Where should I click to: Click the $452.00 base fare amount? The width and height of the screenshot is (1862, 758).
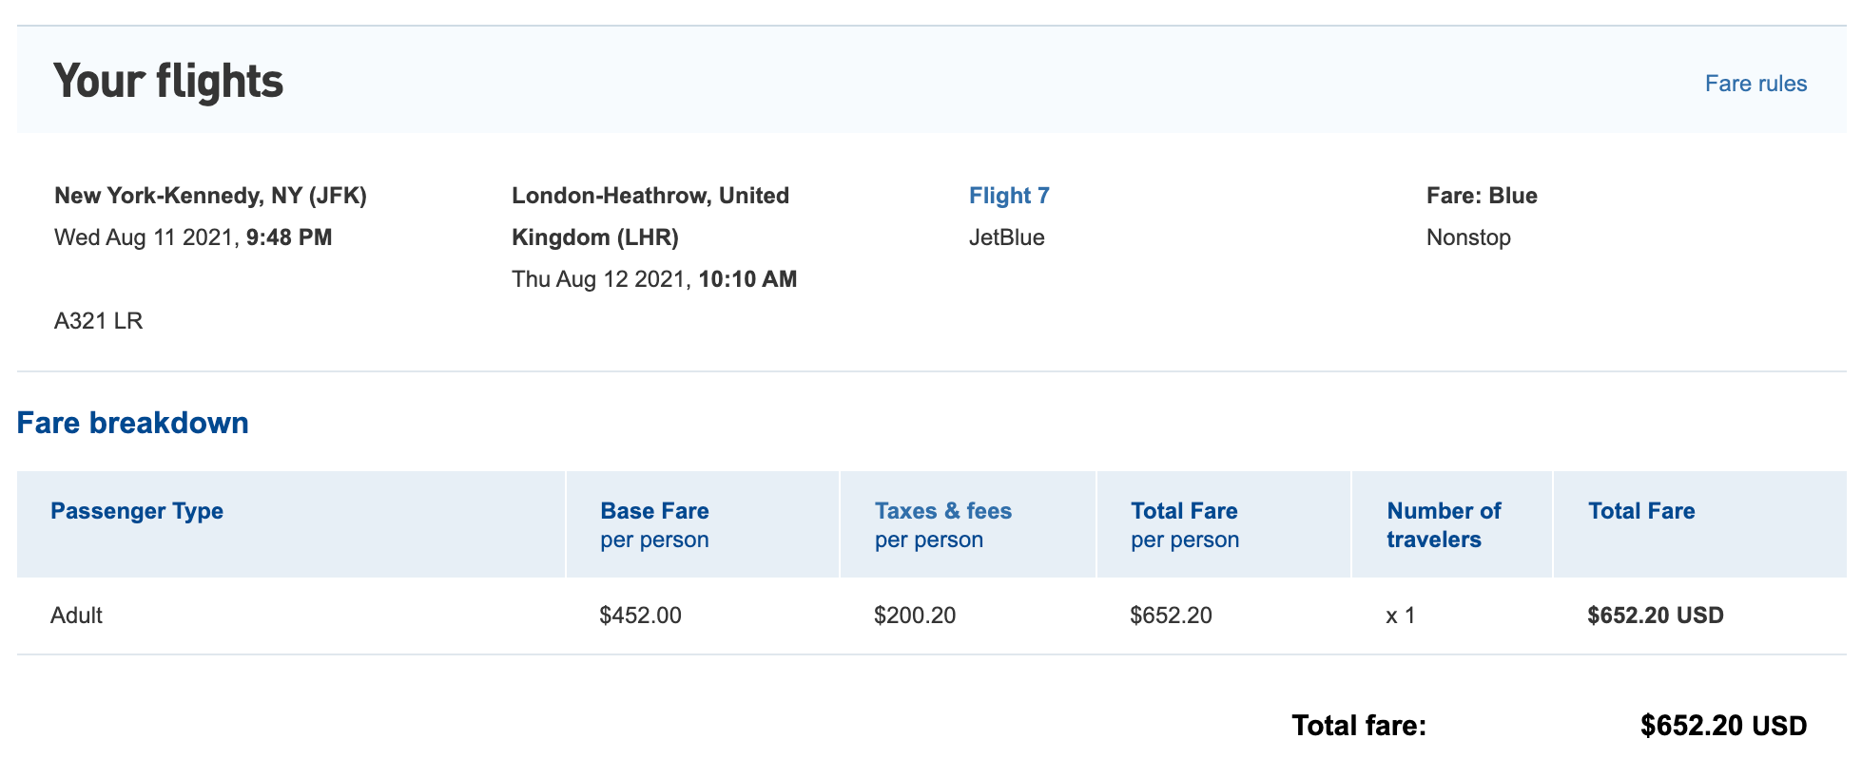click(640, 616)
